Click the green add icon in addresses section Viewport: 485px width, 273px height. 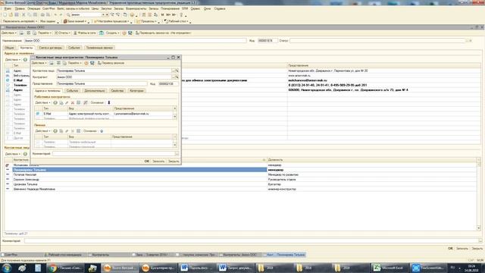[25, 59]
